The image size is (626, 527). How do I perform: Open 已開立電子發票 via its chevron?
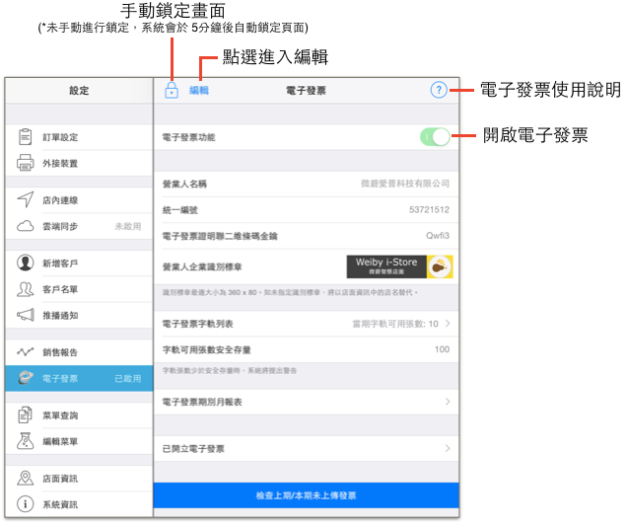[x=448, y=448]
